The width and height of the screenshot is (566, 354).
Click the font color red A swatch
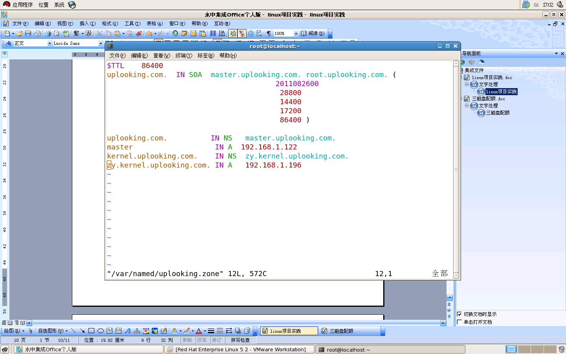[x=199, y=331]
